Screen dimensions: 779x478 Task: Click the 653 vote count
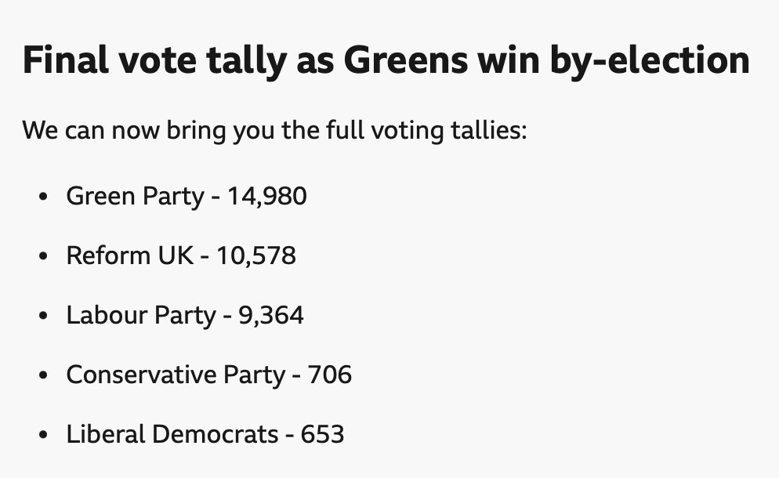click(x=322, y=434)
